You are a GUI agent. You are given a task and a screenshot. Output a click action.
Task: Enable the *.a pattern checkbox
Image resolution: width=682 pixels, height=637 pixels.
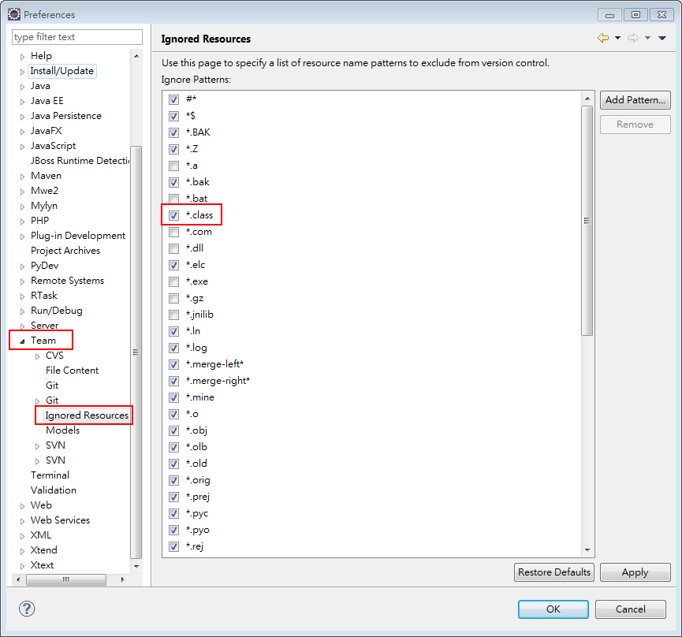coord(173,166)
